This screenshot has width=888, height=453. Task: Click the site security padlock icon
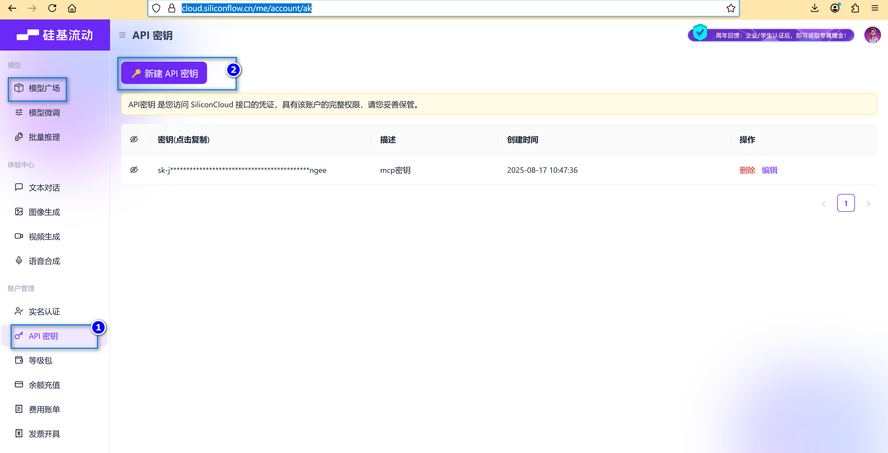(172, 8)
